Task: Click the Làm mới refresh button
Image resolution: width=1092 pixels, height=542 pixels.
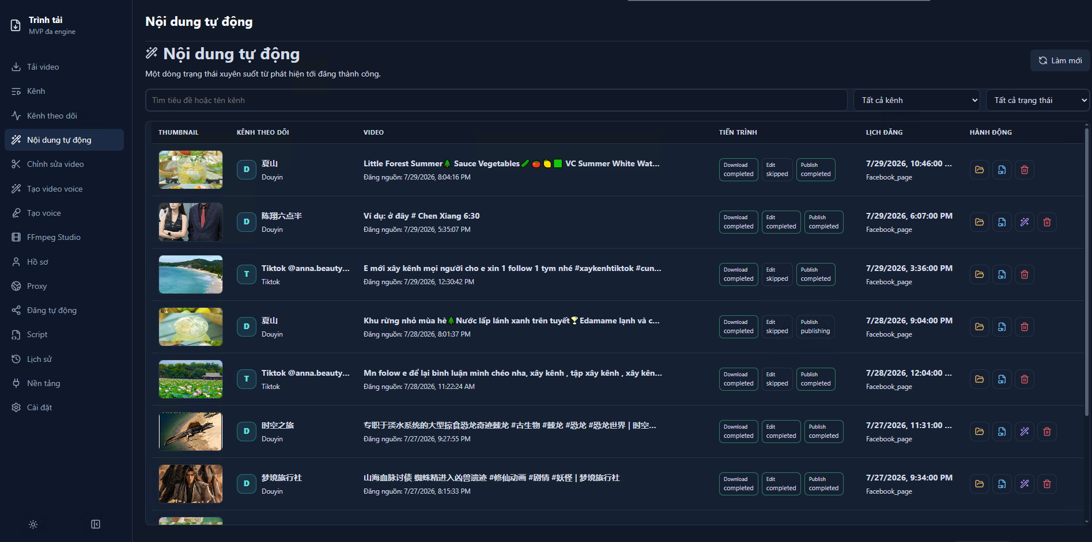Action: coord(1060,60)
